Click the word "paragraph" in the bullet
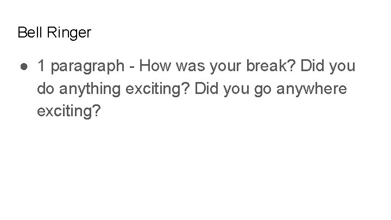391x220 pixels. pos(87,67)
